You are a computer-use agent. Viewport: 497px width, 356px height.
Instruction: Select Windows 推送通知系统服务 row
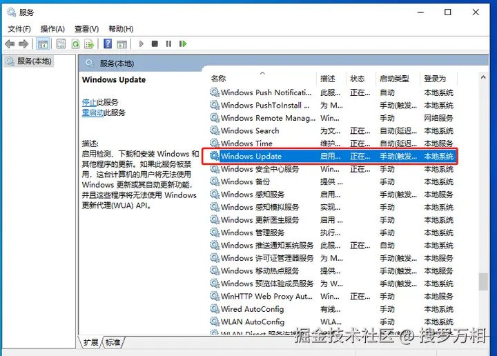pyautogui.click(x=333, y=246)
